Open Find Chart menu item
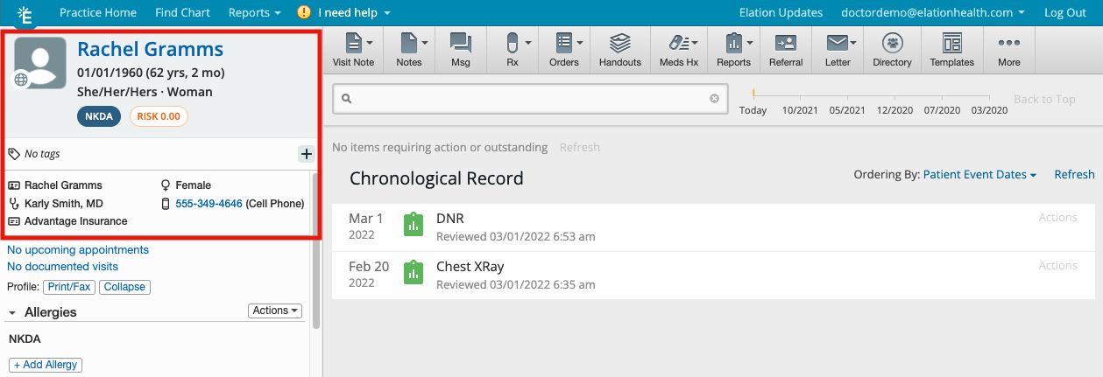1103x377 pixels. pos(182,13)
